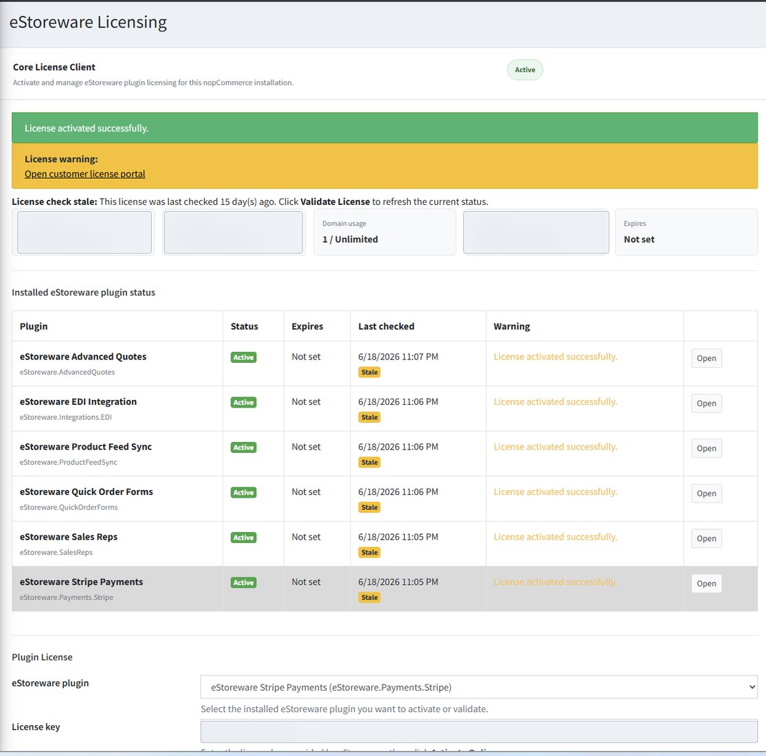Viewport: 766px width, 756px height.
Task: Click the Expires Not set card
Action: 686,232
